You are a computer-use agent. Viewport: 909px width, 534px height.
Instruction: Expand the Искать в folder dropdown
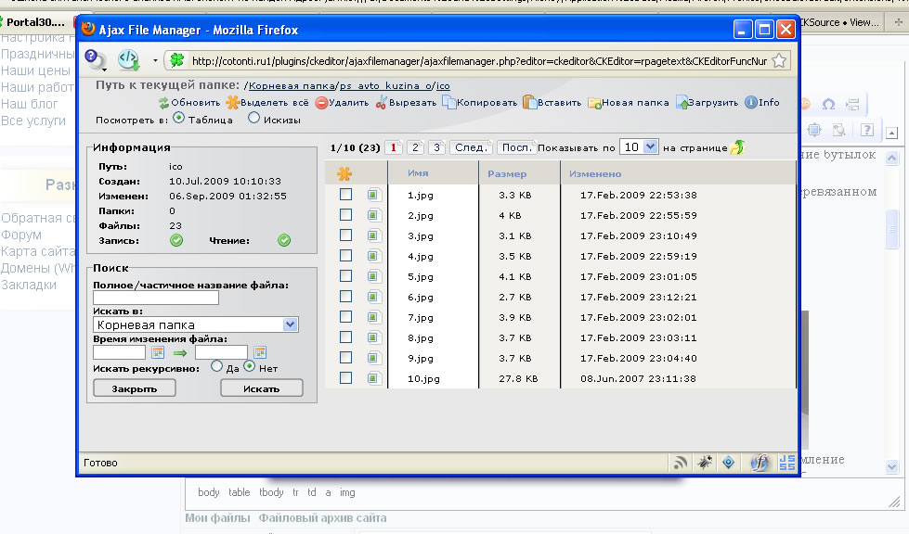pos(290,324)
